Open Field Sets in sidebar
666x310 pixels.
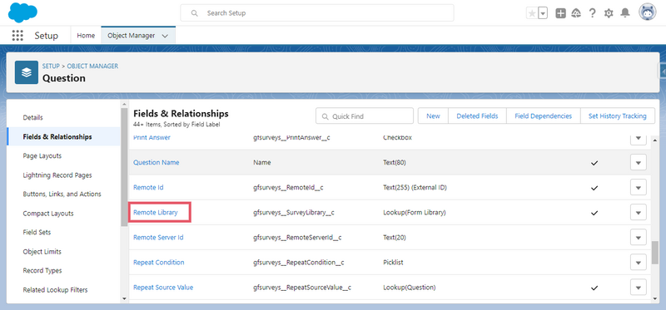coord(37,233)
